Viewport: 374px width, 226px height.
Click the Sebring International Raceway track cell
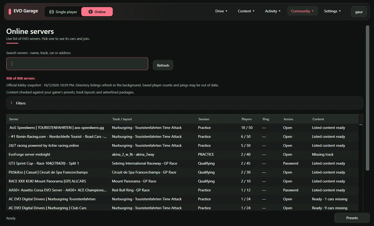[x=144, y=164]
